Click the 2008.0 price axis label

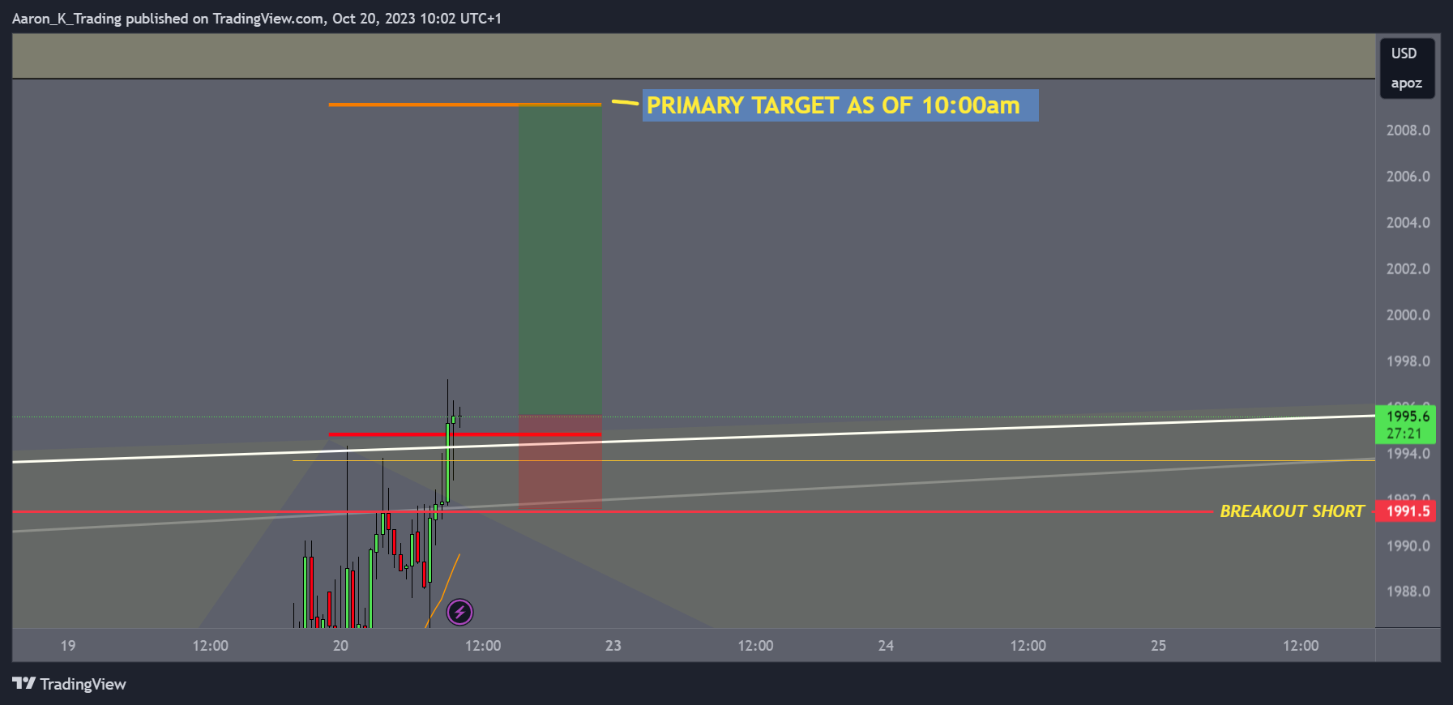click(1408, 130)
